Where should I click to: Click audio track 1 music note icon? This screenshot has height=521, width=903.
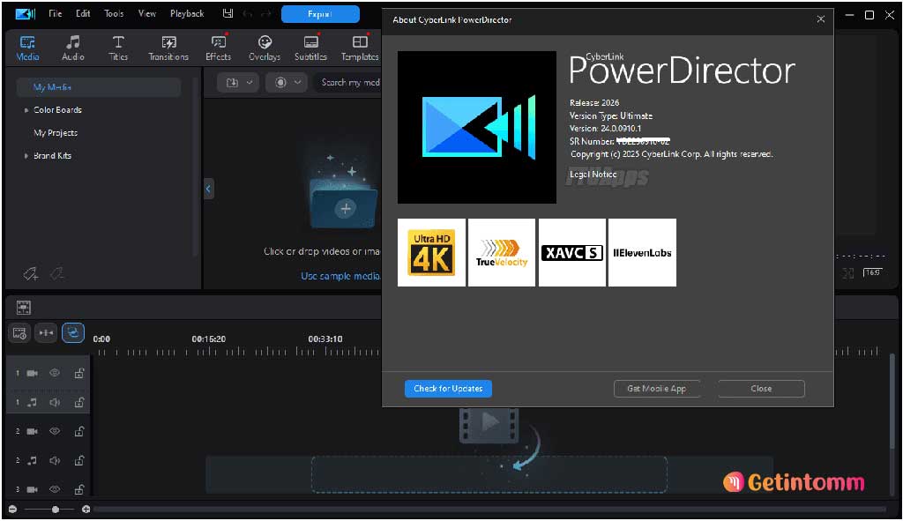tap(33, 402)
